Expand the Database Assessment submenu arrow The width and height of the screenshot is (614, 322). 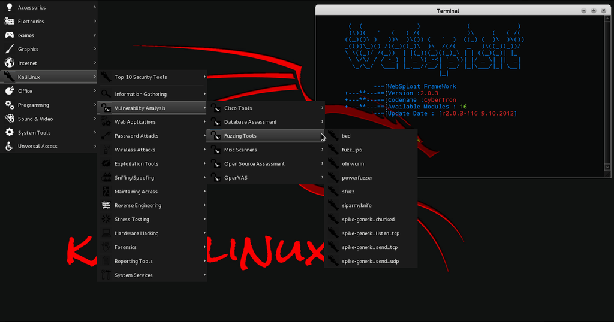coord(322,122)
